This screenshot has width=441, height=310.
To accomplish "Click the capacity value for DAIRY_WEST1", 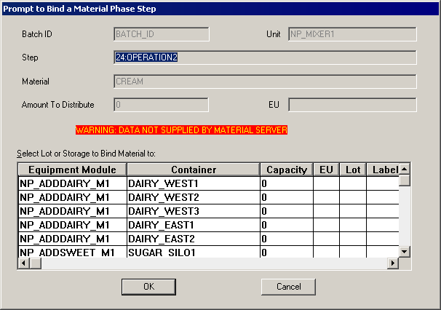I will 287,183.
